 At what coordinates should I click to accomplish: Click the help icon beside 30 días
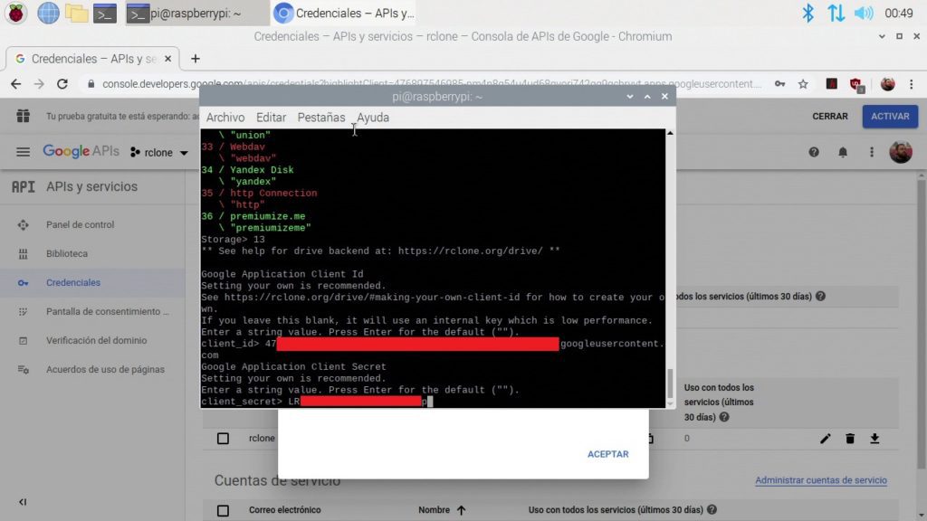724,417
